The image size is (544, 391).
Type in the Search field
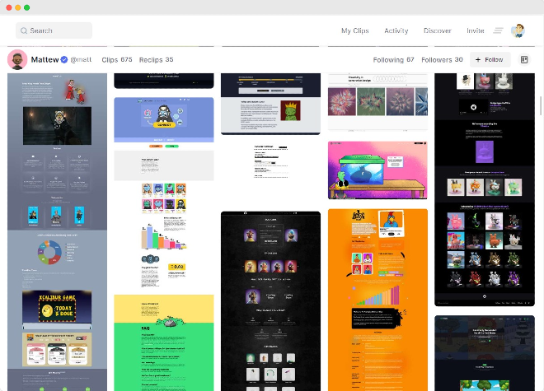point(58,30)
